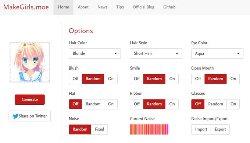Click the Current Noise color strip
This screenshot has height=143, width=250.
(149, 129)
